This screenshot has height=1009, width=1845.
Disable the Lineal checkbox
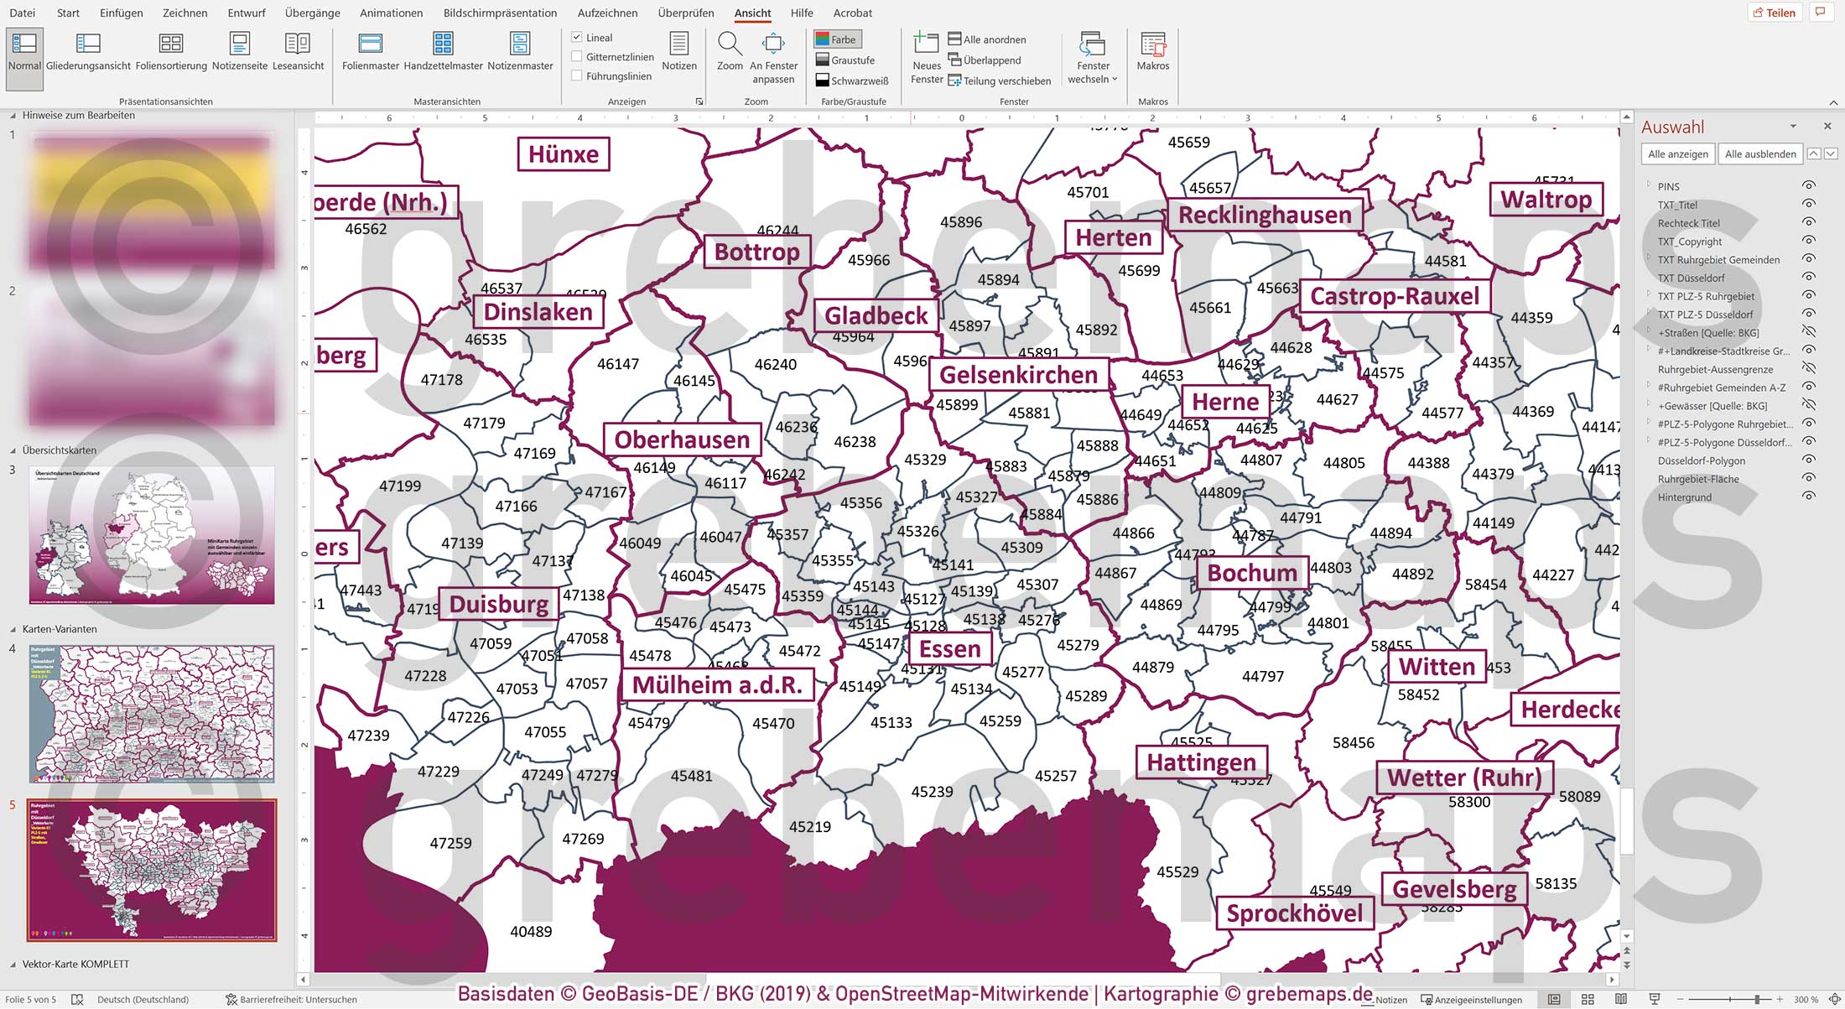577,37
